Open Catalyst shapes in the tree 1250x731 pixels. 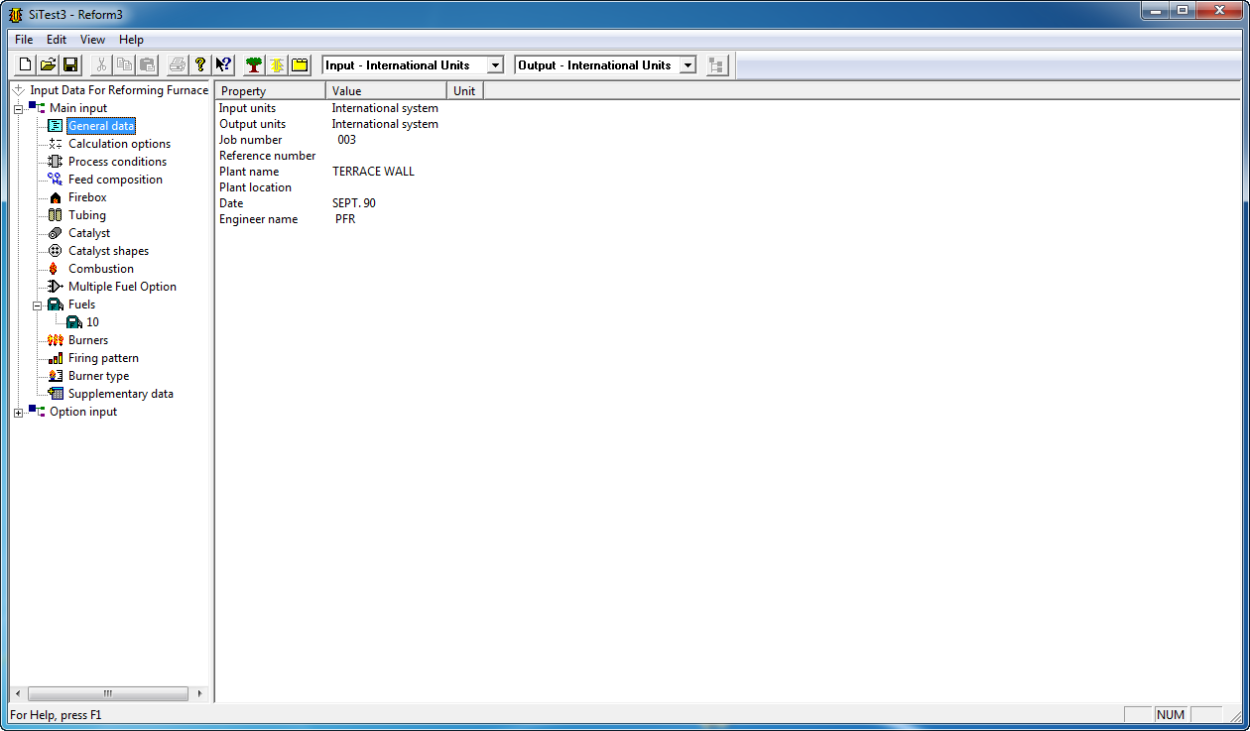(108, 251)
